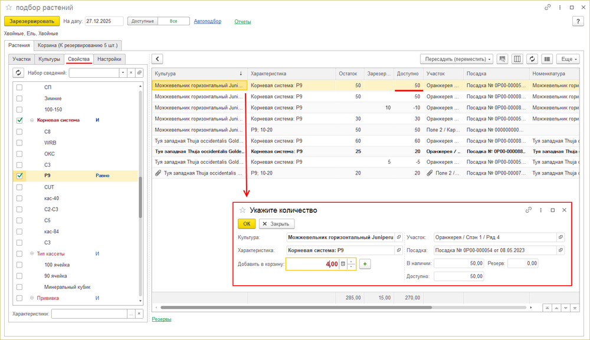Open the Автоподбор link

(x=207, y=21)
